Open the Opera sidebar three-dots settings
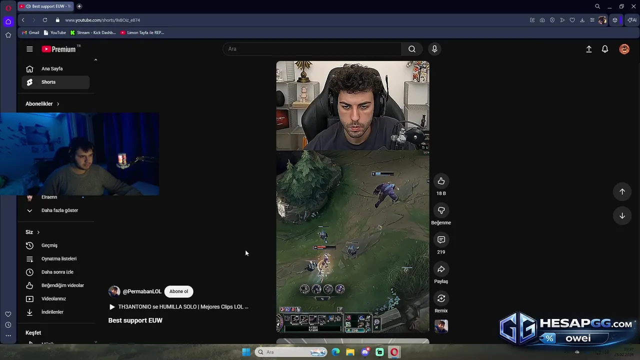Screen dimensions: 640x360 tap(8, 335)
